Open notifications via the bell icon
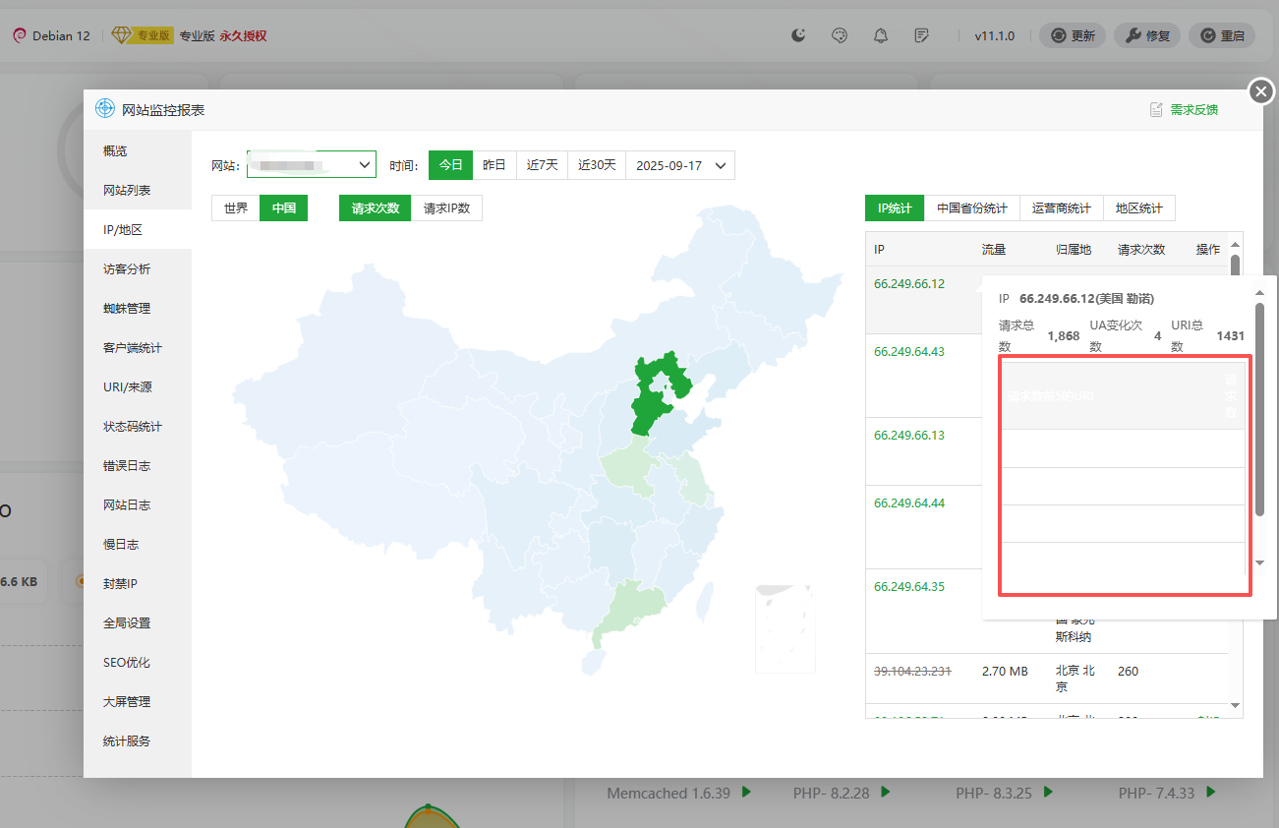Screen dimensions: 1279x828 (880, 34)
